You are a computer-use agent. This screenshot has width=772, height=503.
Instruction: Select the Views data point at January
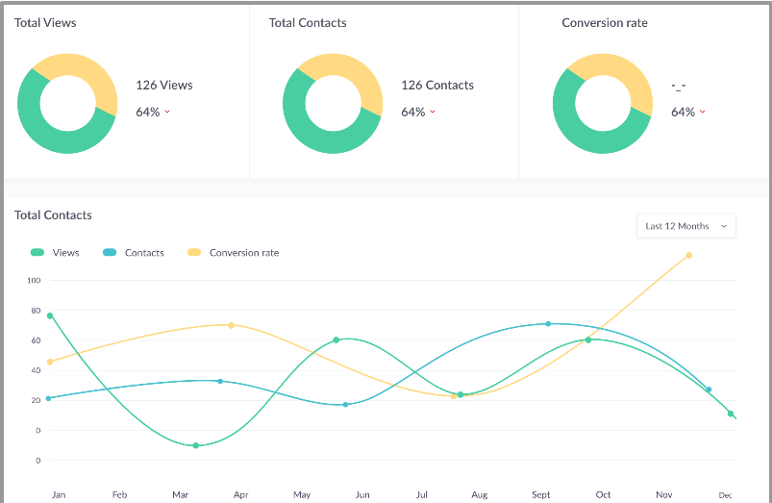click(50, 315)
